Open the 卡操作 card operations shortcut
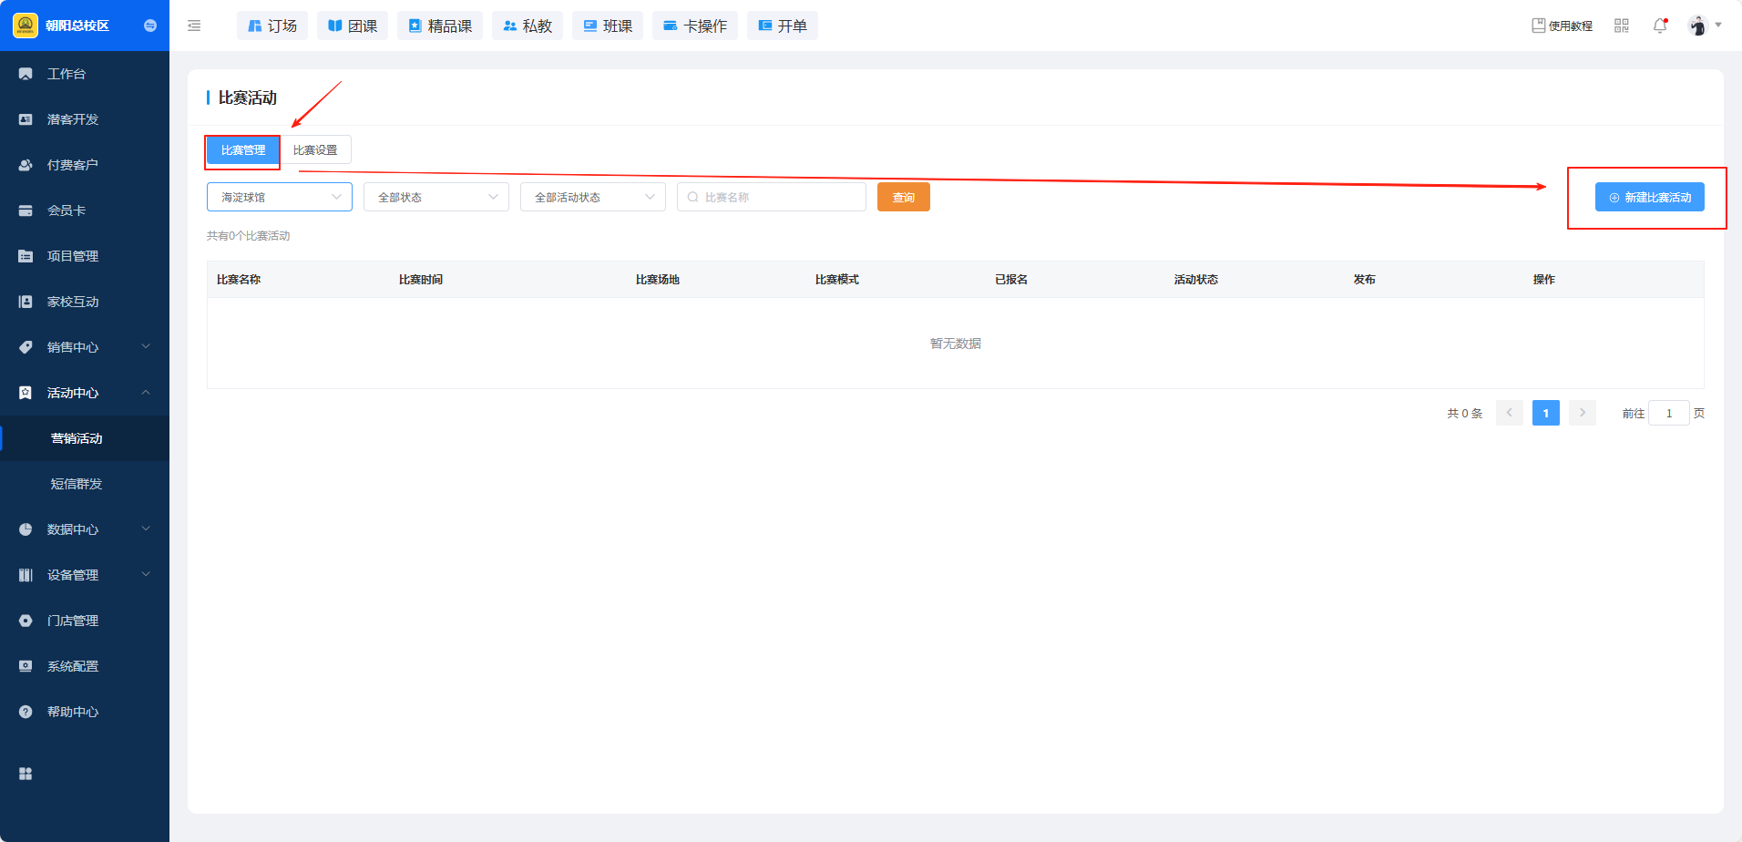The height and width of the screenshot is (842, 1742). (695, 26)
